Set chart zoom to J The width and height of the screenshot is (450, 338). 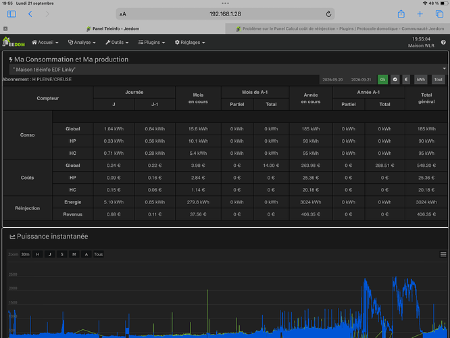[x=49, y=254]
